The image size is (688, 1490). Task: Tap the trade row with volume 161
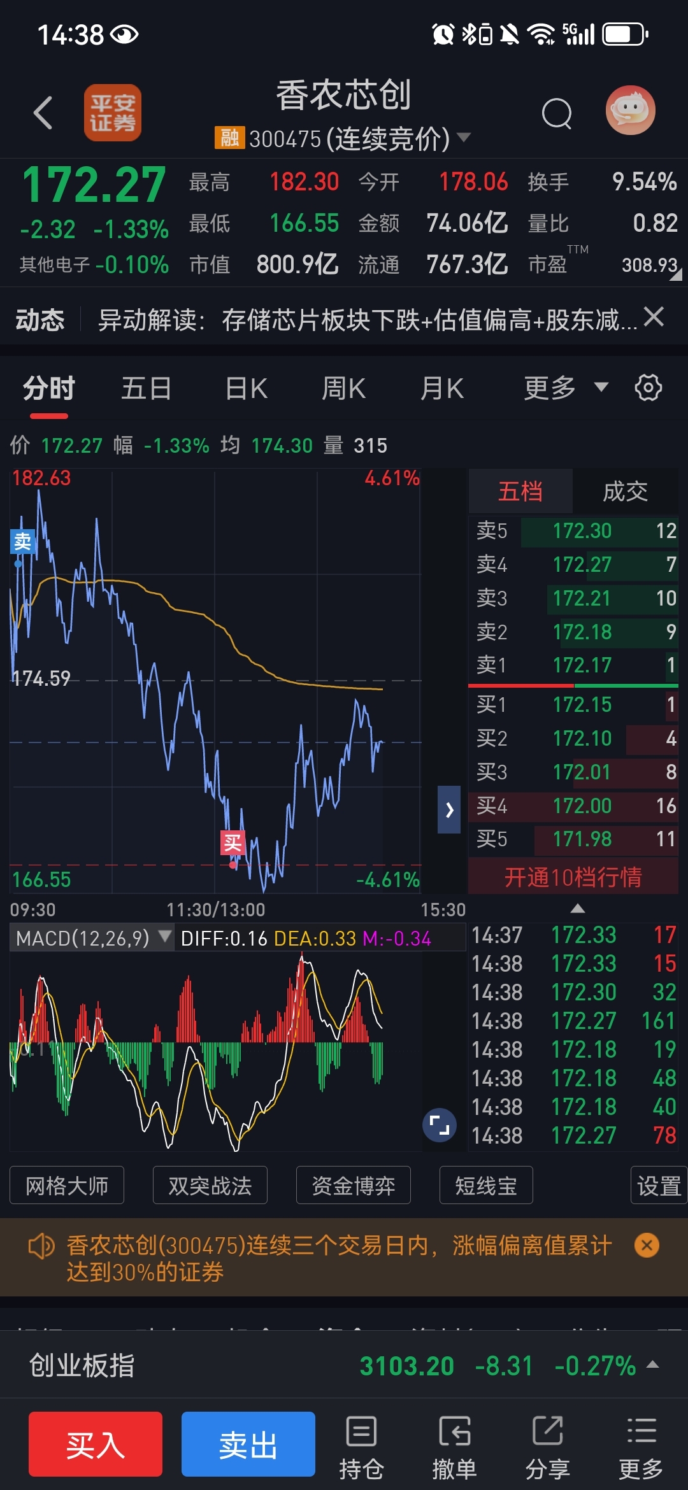click(x=573, y=1021)
